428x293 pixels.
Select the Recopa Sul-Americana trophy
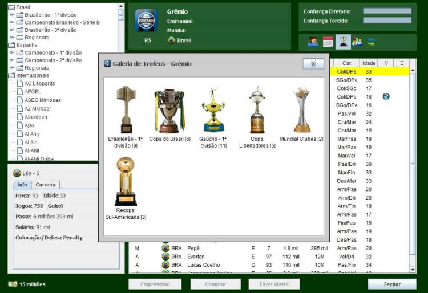pyautogui.click(x=126, y=181)
